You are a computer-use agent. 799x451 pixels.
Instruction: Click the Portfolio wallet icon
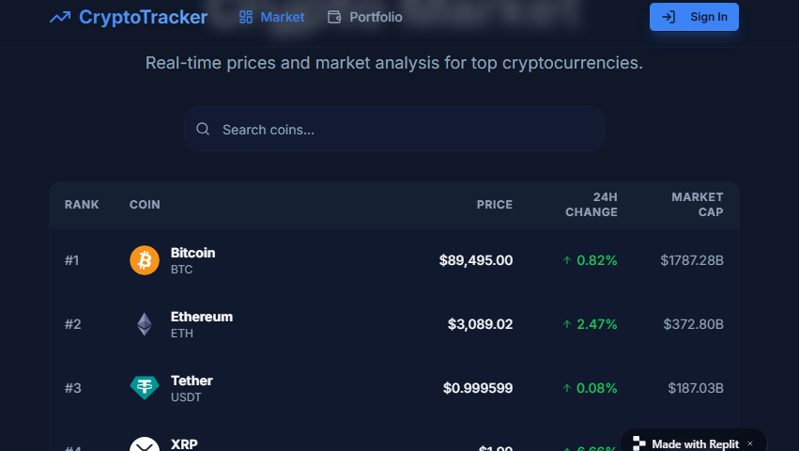(334, 17)
